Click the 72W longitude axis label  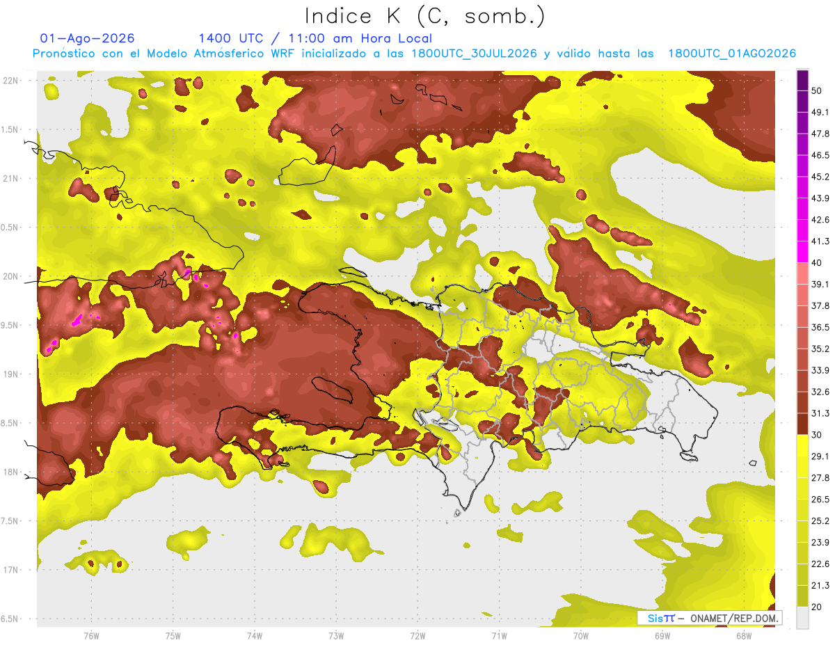pos(418,636)
